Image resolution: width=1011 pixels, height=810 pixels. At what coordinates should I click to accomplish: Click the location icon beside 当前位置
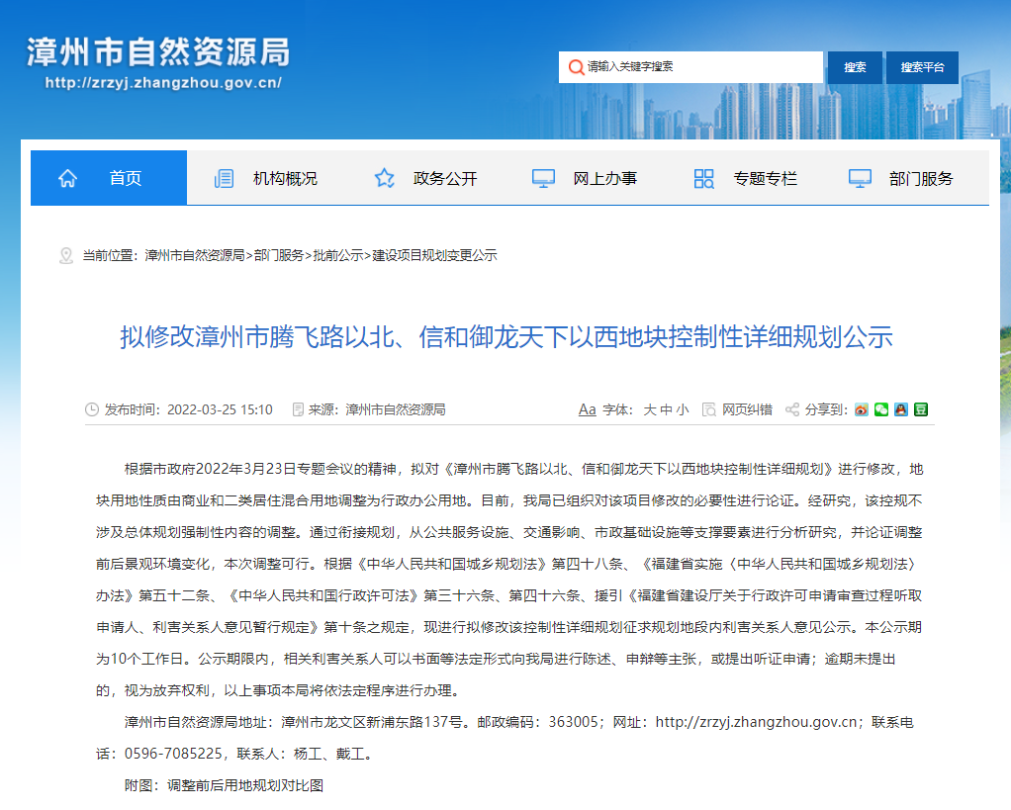66,254
